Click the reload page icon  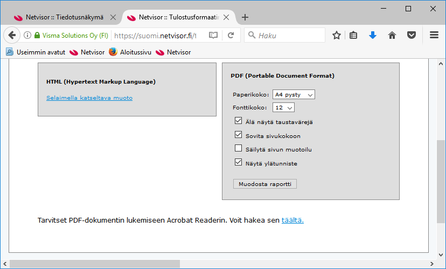(x=231, y=36)
